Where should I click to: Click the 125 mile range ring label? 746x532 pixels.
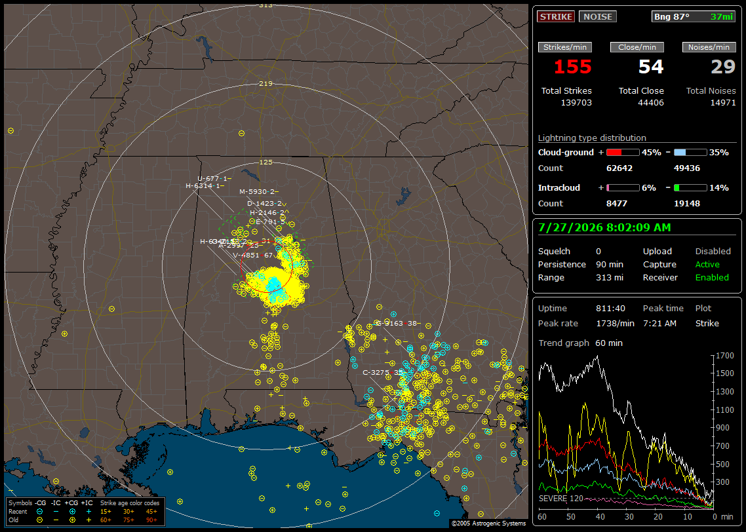coord(265,162)
